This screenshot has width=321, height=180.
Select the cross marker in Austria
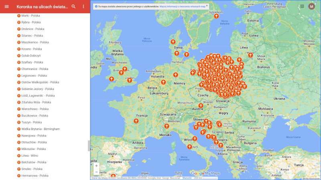[201, 106]
